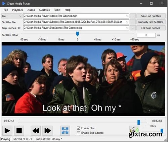The image size is (168, 142).
Task: Click the +5 sec offset tick label
Action: pos(98,39)
